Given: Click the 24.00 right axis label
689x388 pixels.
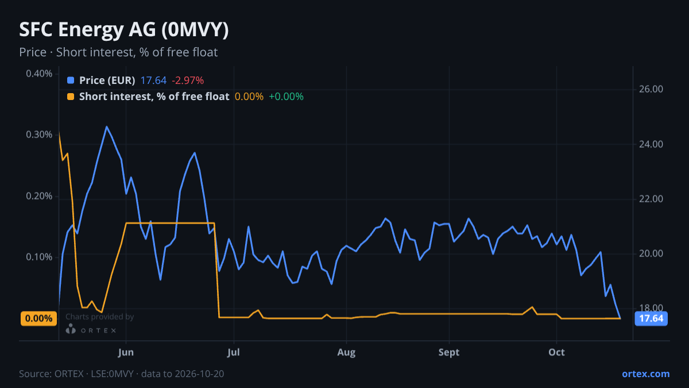Looking at the screenshot, I should click(651, 144).
